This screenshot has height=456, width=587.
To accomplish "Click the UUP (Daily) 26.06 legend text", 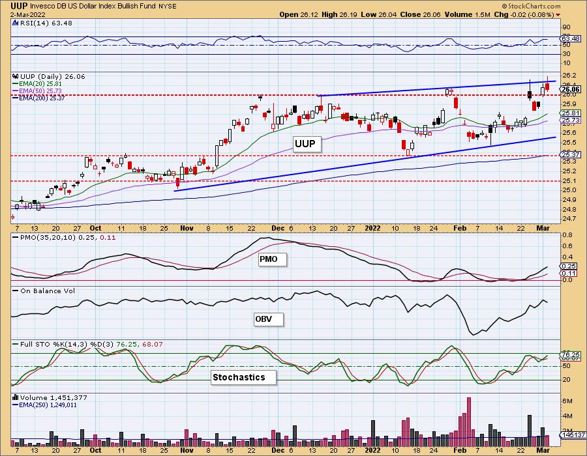I will (x=52, y=76).
